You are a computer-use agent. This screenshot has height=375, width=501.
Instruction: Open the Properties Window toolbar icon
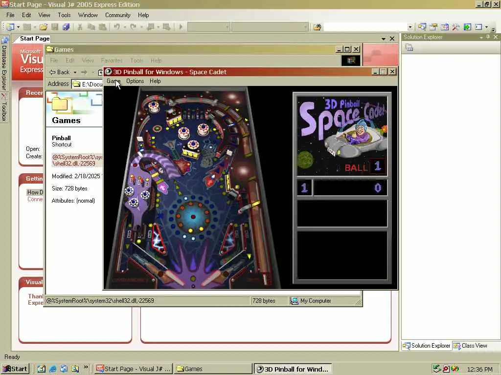pos(433,27)
